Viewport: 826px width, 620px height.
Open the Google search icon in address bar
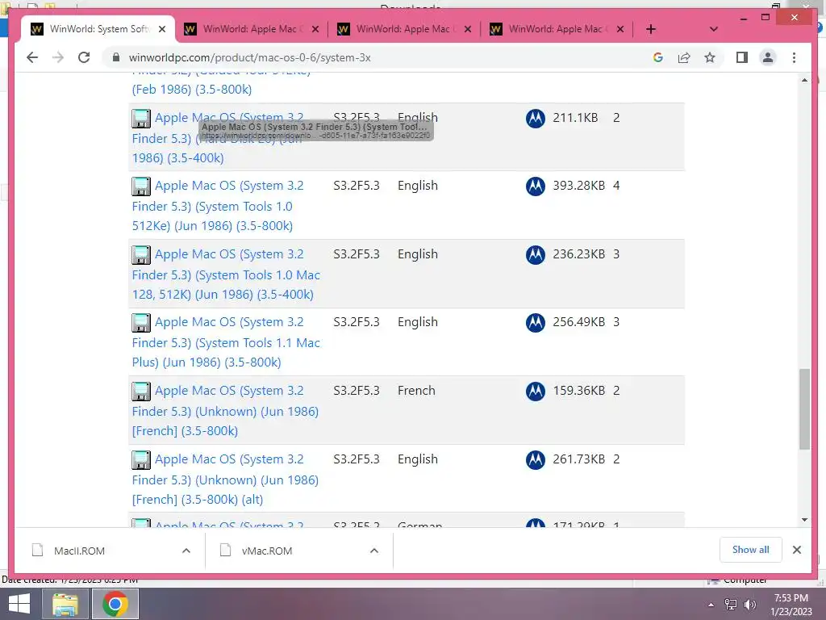pos(658,57)
